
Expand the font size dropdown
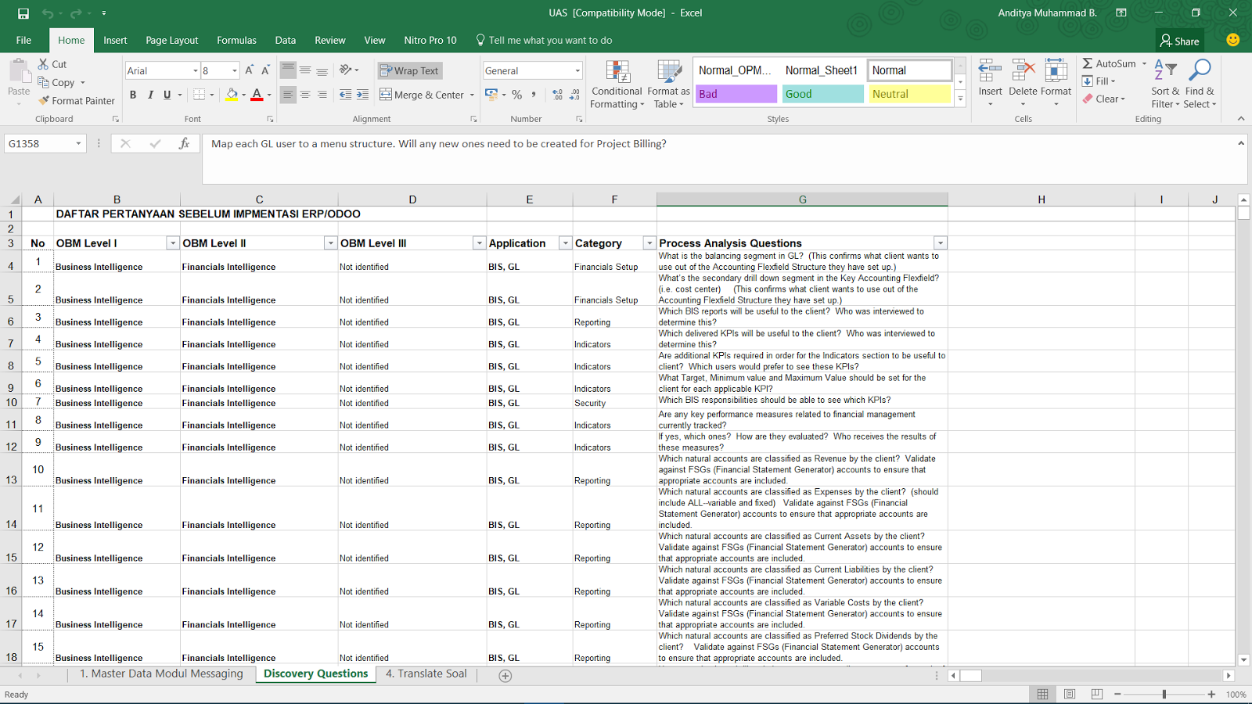pos(234,70)
